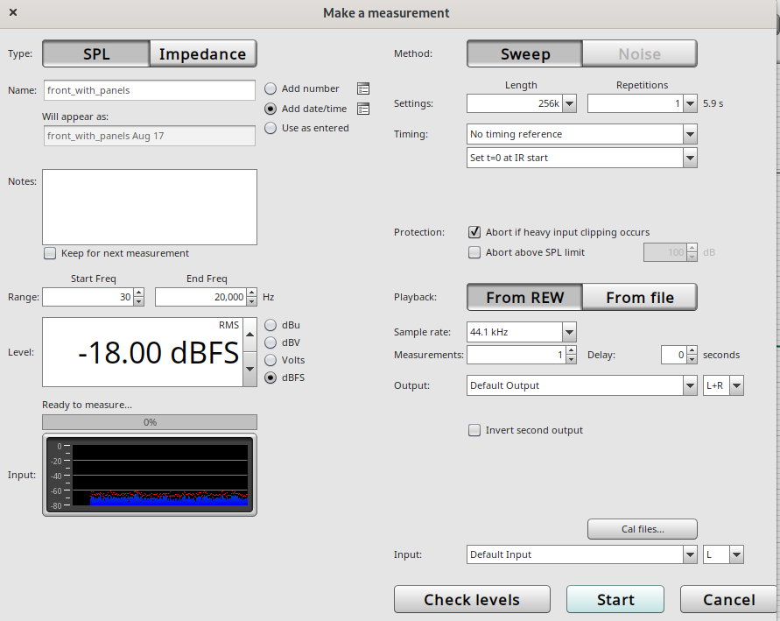Open Cal files dialog

[x=642, y=529]
